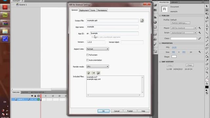This screenshot has height=118, width=210.
Task: Select the Free Transform tool
Action: (207, 14)
